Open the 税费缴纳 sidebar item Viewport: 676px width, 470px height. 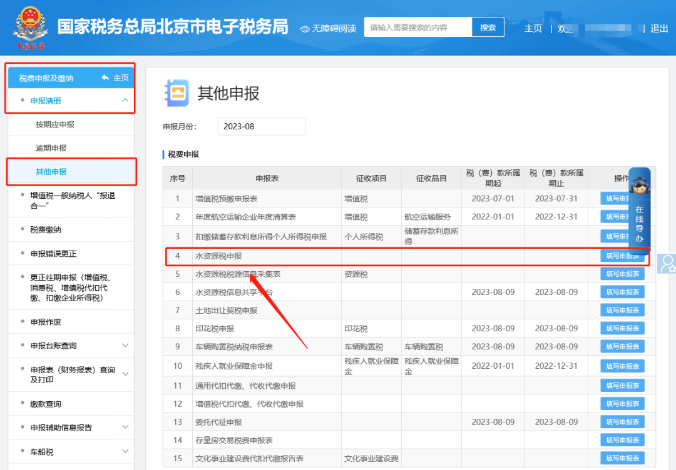click(x=46, y=230)
